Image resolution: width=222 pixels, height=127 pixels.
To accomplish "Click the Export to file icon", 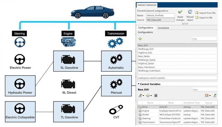I will 197,18.
